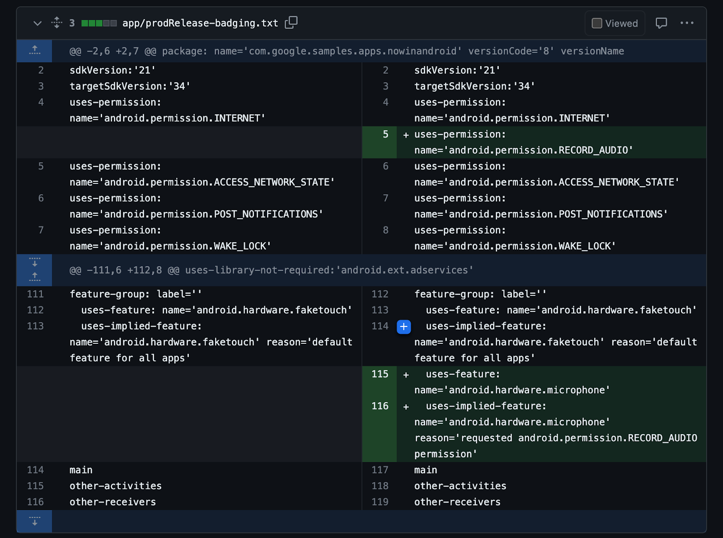This screenshot has width=723, height=538.
Task: Expand up arrow at hunk -111,6 header
Action: click(x=34, y=277)
